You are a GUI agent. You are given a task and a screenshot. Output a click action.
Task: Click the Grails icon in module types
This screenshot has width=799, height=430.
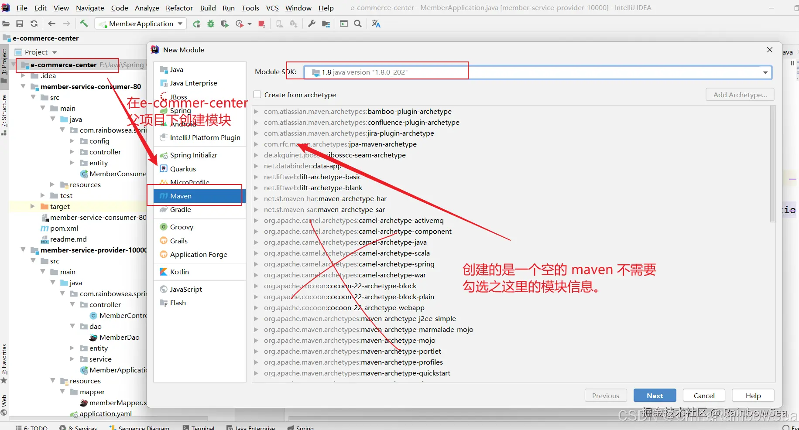[x=164, y=241]
